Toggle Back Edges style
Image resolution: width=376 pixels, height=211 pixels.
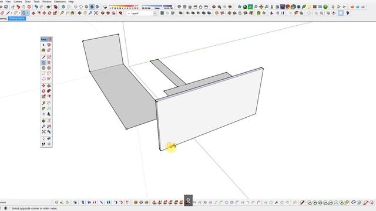(x=69, y=7)
